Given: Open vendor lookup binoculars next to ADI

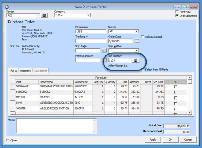Looking at the screenshot, I should [x=44, y=15].
